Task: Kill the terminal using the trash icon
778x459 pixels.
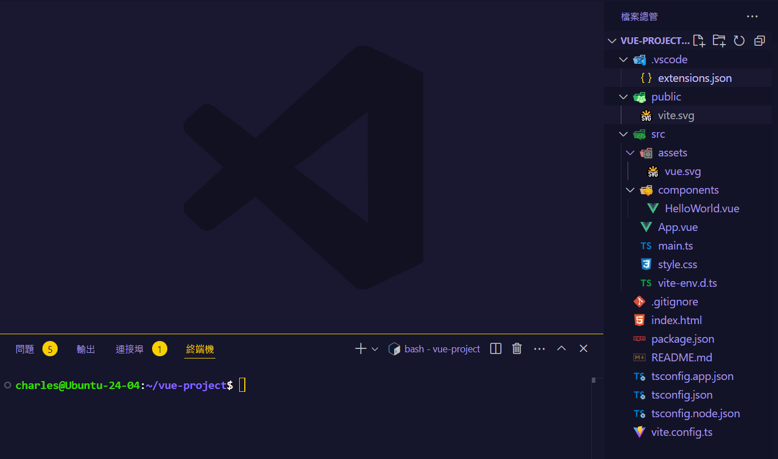Action: point(516,348)
